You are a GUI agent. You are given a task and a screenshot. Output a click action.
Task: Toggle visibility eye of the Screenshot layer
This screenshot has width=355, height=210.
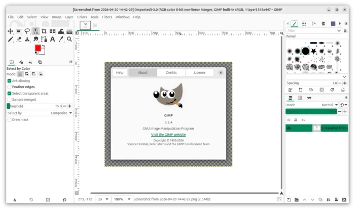(289, 129)
